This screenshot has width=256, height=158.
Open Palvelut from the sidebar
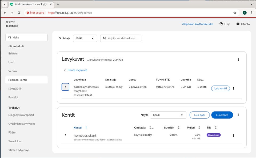point(13,97)
